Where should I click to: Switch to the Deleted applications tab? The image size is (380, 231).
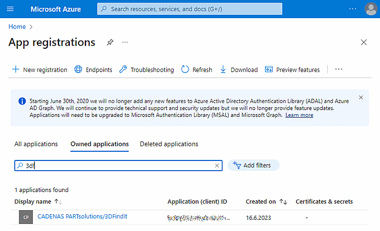click(169, 144)
